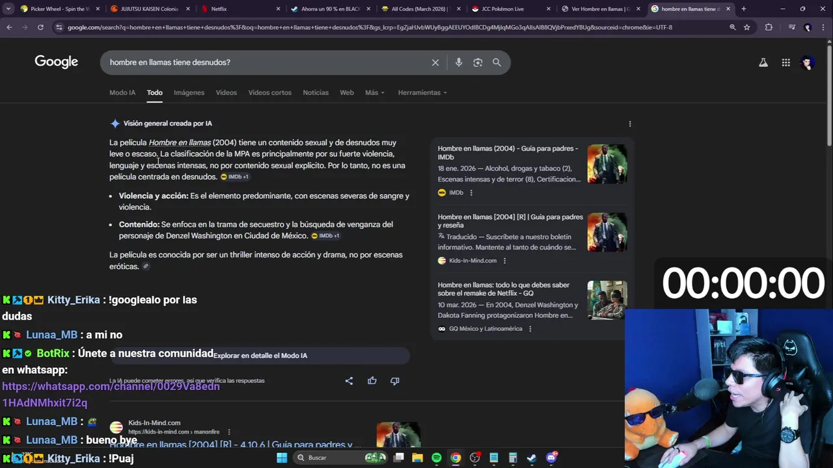833x468 pixels.
Task: Select the 'Todo' results tab
Action: tap(154, 92)
